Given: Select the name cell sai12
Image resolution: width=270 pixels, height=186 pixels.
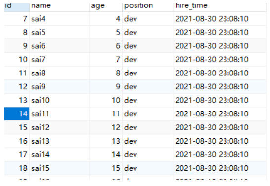Looking at the screenshot, I should pyautogui.click(x=59, y=127).
